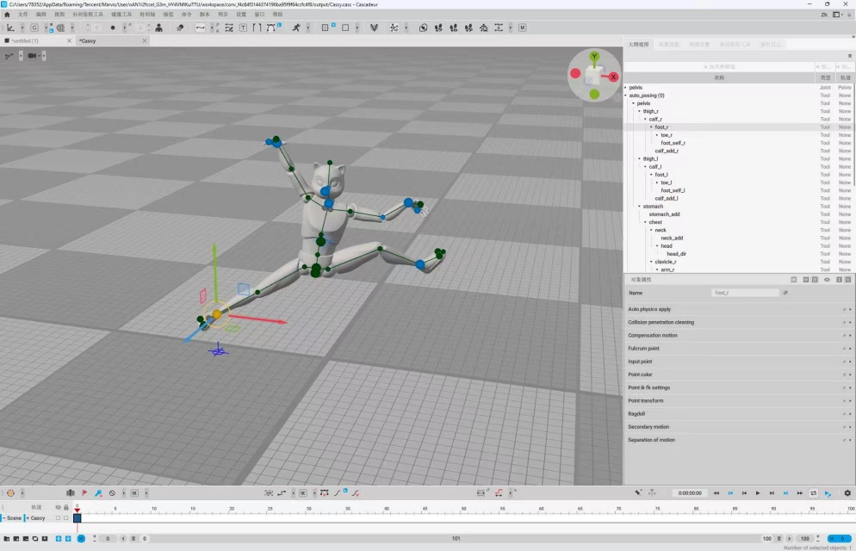856x551 pixels.
Task: Open the timeline settings gear icon
Action: [847, 493]
